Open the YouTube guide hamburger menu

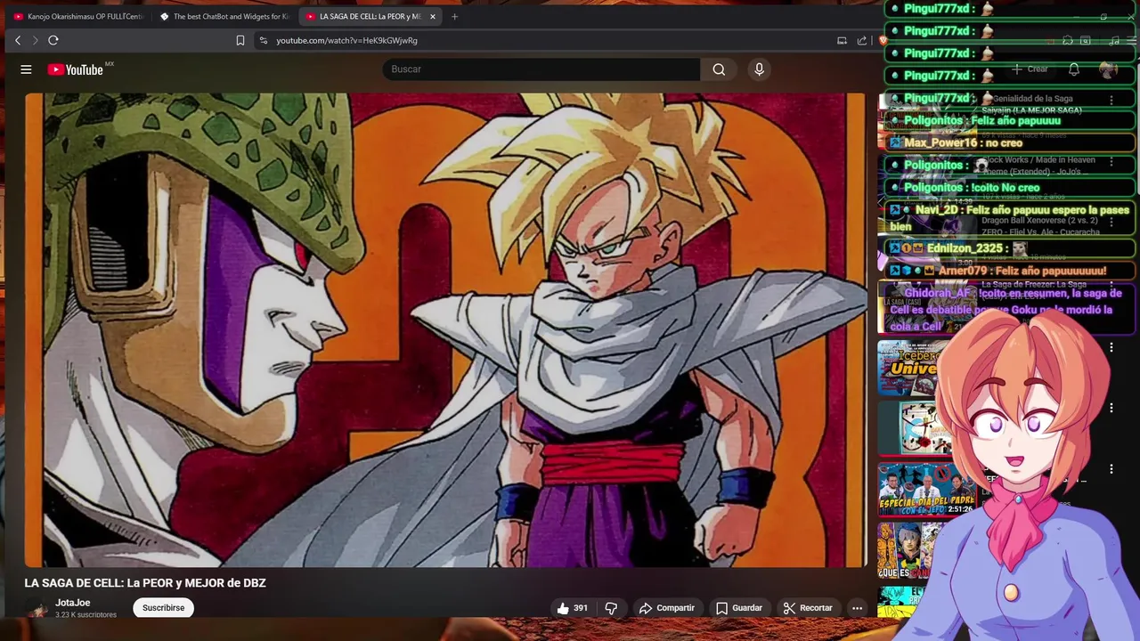tap(26, 69)
